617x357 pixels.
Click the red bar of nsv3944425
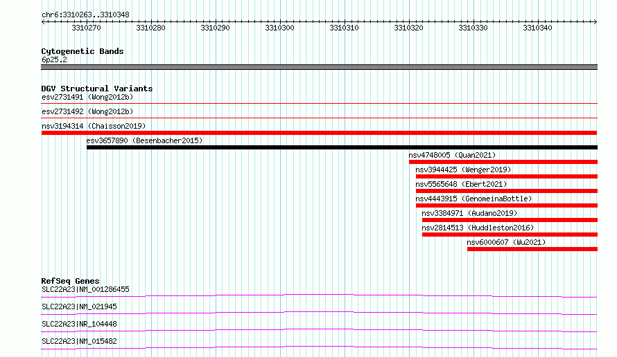point(507,176)
